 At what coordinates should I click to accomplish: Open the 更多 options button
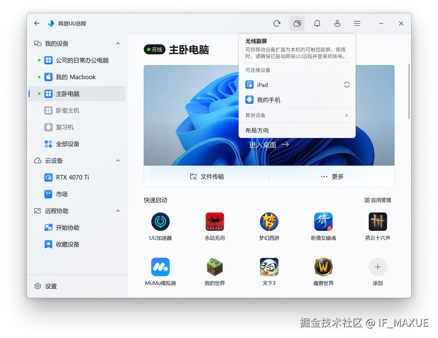coord(332,177)
